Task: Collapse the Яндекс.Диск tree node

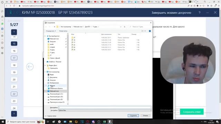Action: pos(45,65)
